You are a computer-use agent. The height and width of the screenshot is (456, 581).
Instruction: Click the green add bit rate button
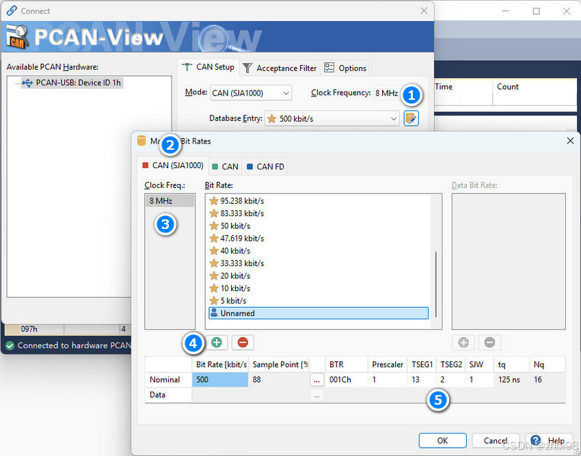tap(217, 343)
